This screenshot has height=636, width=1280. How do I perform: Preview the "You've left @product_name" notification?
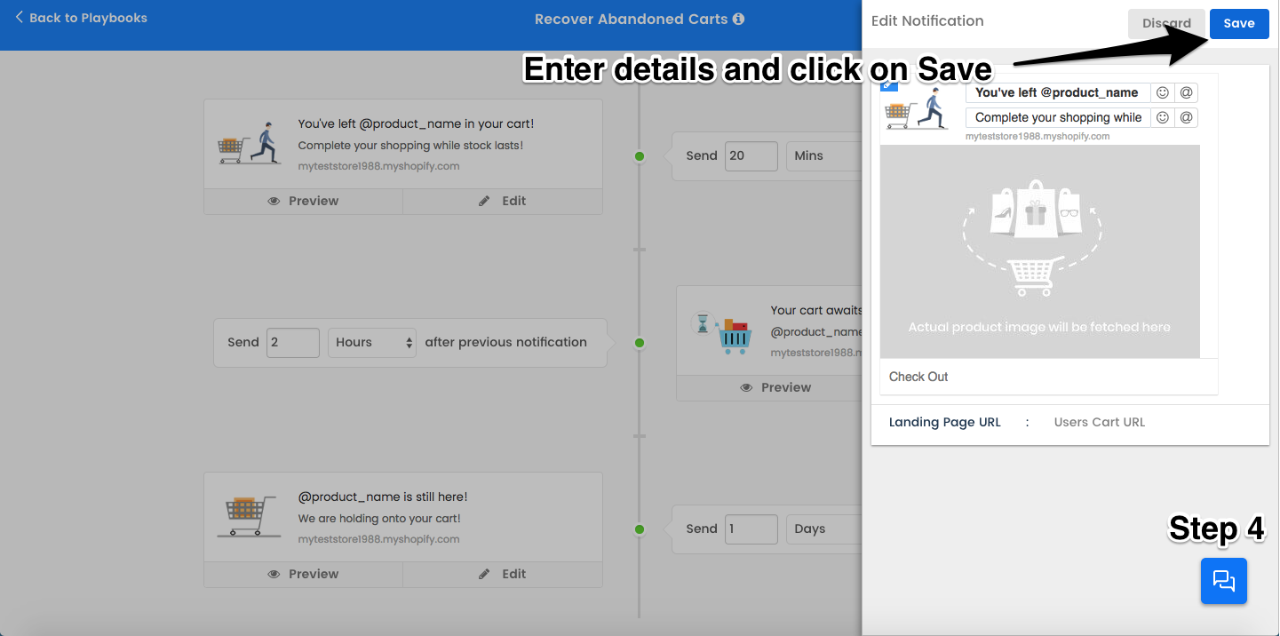point(303,201)
